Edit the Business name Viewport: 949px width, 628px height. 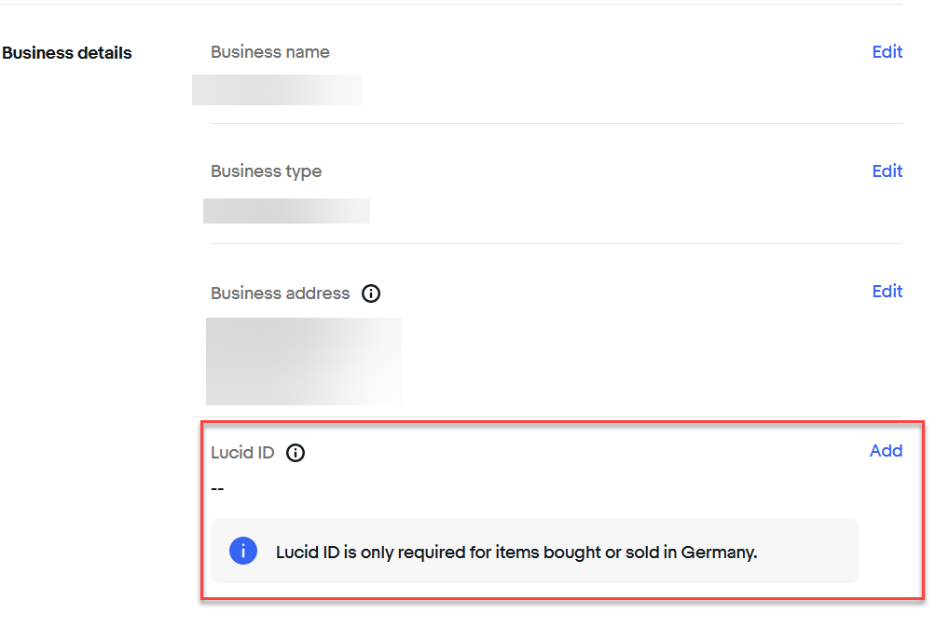887,52
